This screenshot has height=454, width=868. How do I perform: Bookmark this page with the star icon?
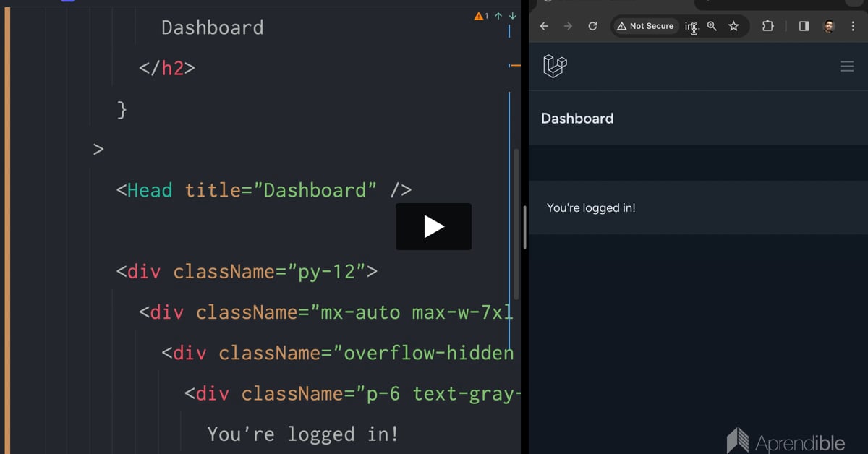click(733, 26)
